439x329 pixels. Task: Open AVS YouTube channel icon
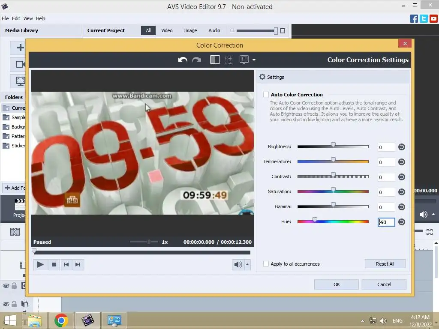point(434,19)
